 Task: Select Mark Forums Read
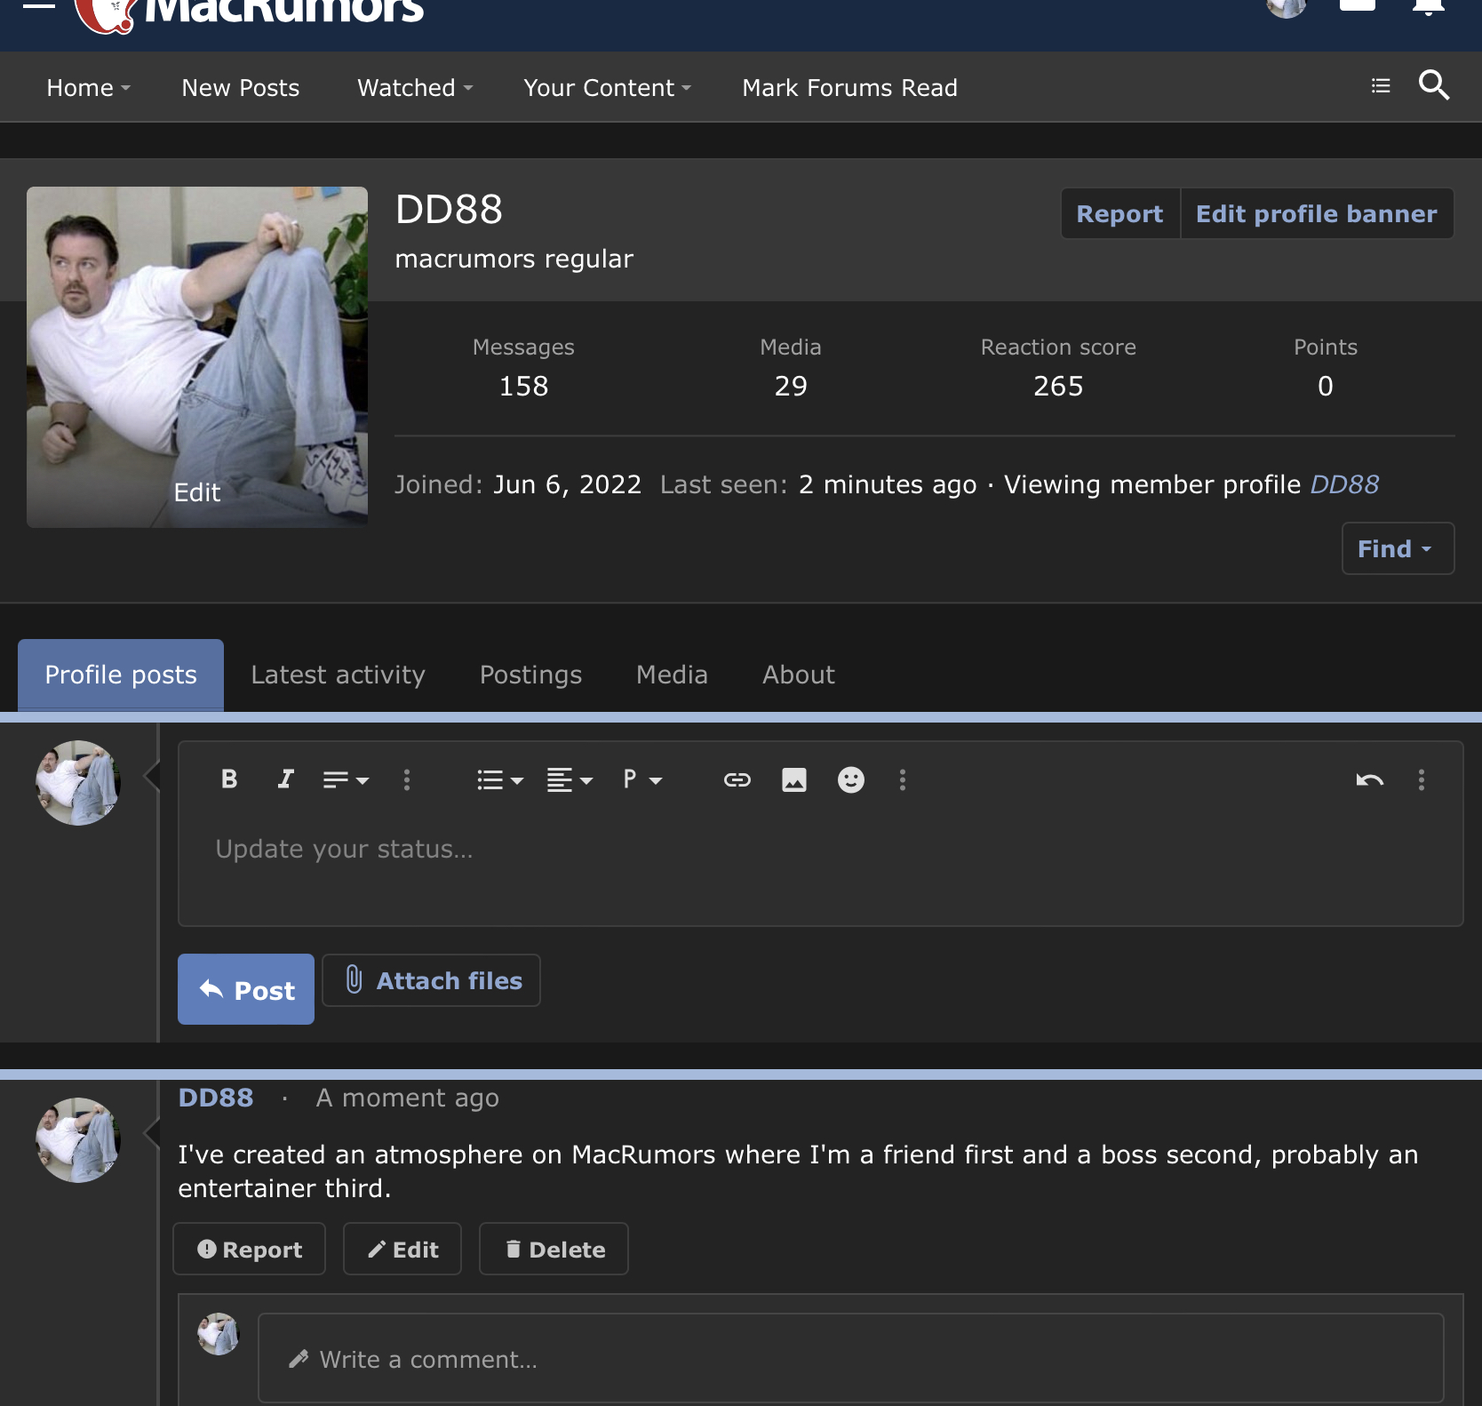pyautogui.click(x=849, y=87)
